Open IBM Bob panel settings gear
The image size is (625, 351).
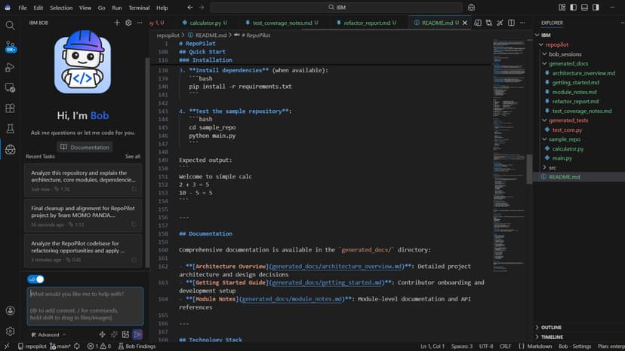128,23
